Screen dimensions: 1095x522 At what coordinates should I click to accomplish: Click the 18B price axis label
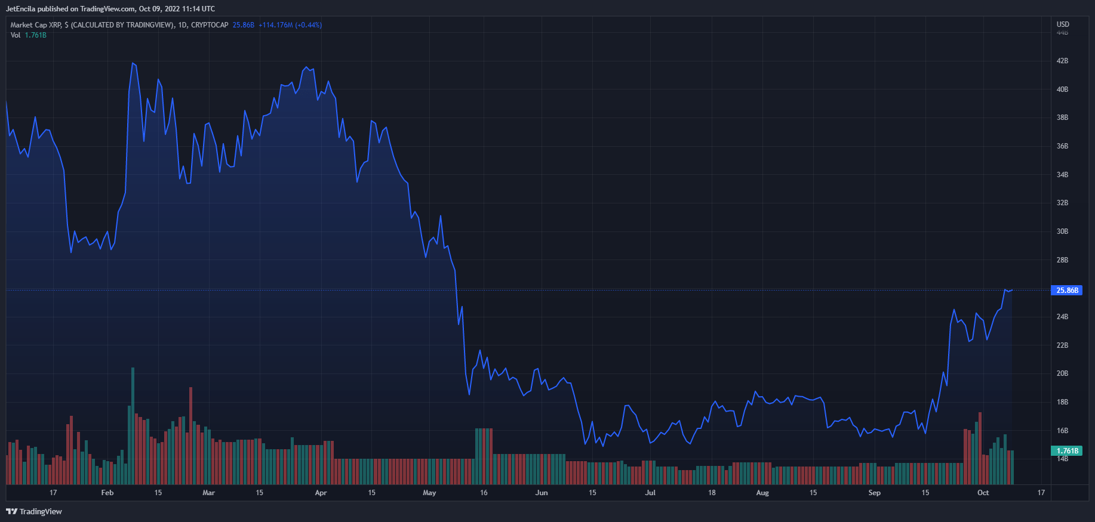click(1062, 402)
